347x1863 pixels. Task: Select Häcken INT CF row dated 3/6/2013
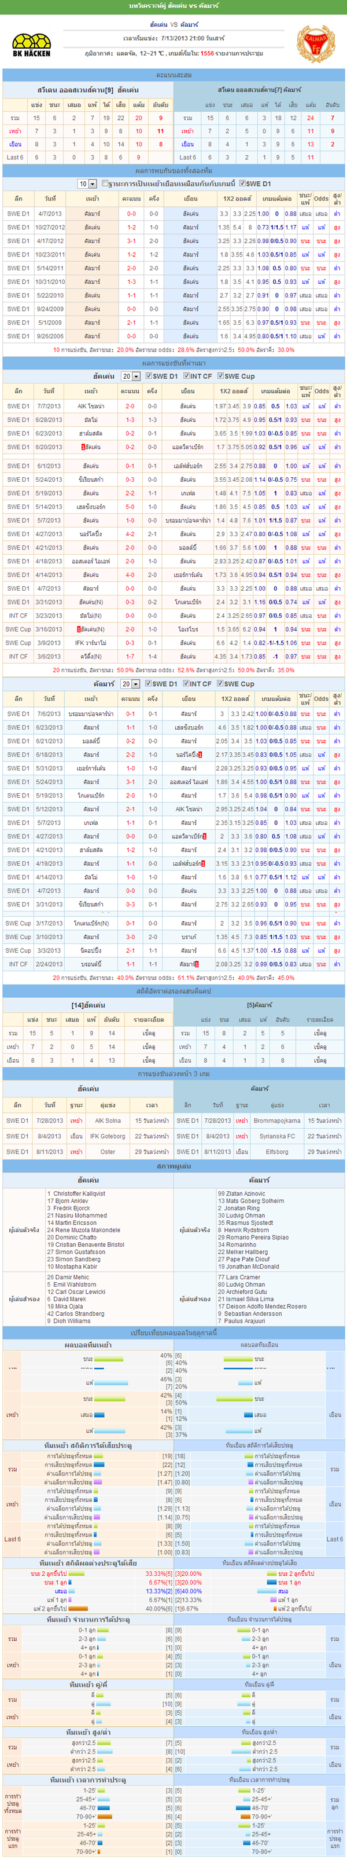pos(173,657)
